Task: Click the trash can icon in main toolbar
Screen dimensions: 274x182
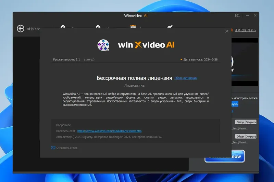Action: (x=133, y=27)
